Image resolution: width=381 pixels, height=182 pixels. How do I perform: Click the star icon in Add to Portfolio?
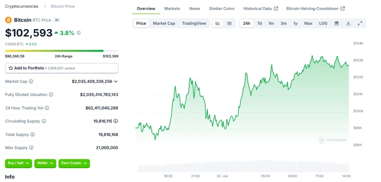point(11,68)
